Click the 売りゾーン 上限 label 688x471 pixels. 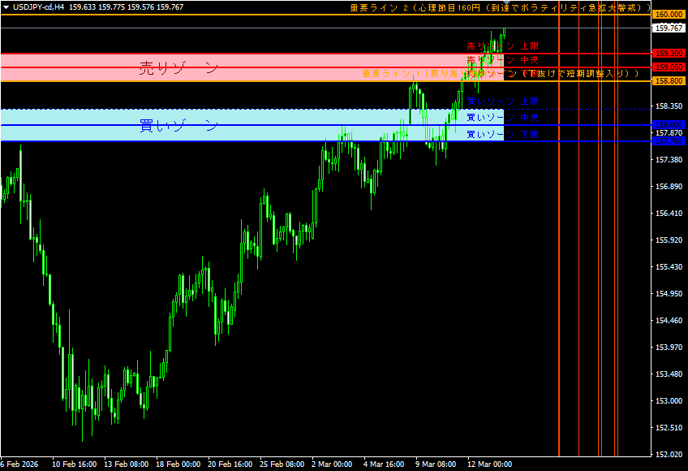pyautogui.click(x=502, y=47)
